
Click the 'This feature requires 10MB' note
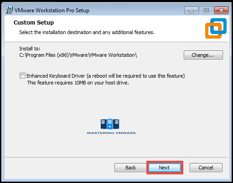[78, 83]
